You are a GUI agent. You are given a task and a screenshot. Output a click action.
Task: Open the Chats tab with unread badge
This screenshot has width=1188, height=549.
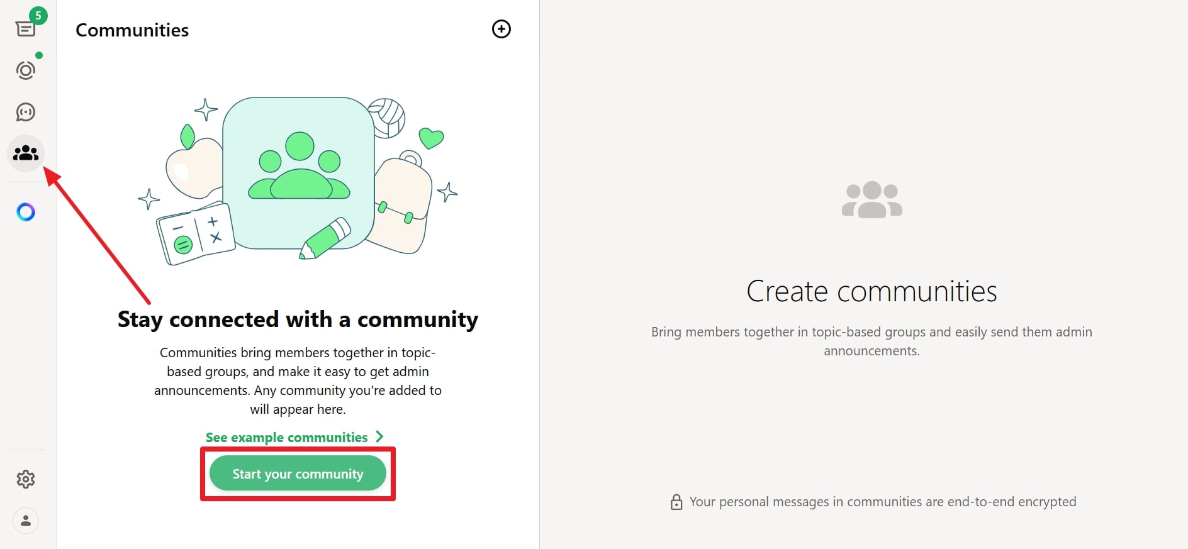(x=25, y=29)
